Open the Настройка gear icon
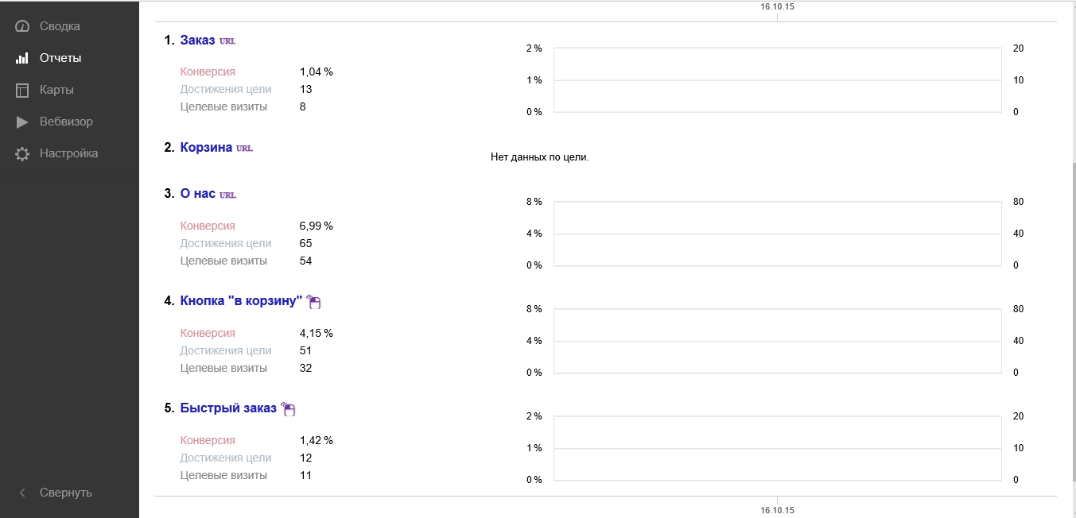This screenshot has height=518, width=1076. coord(22,153)
